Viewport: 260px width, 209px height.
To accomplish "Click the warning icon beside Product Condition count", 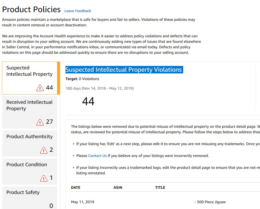I will point(44,178).
